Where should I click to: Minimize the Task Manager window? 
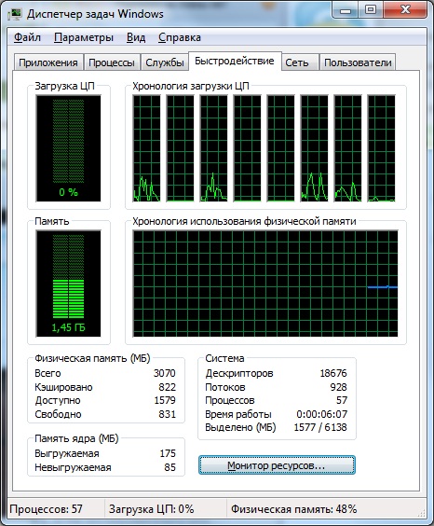[x=346, y=9]
